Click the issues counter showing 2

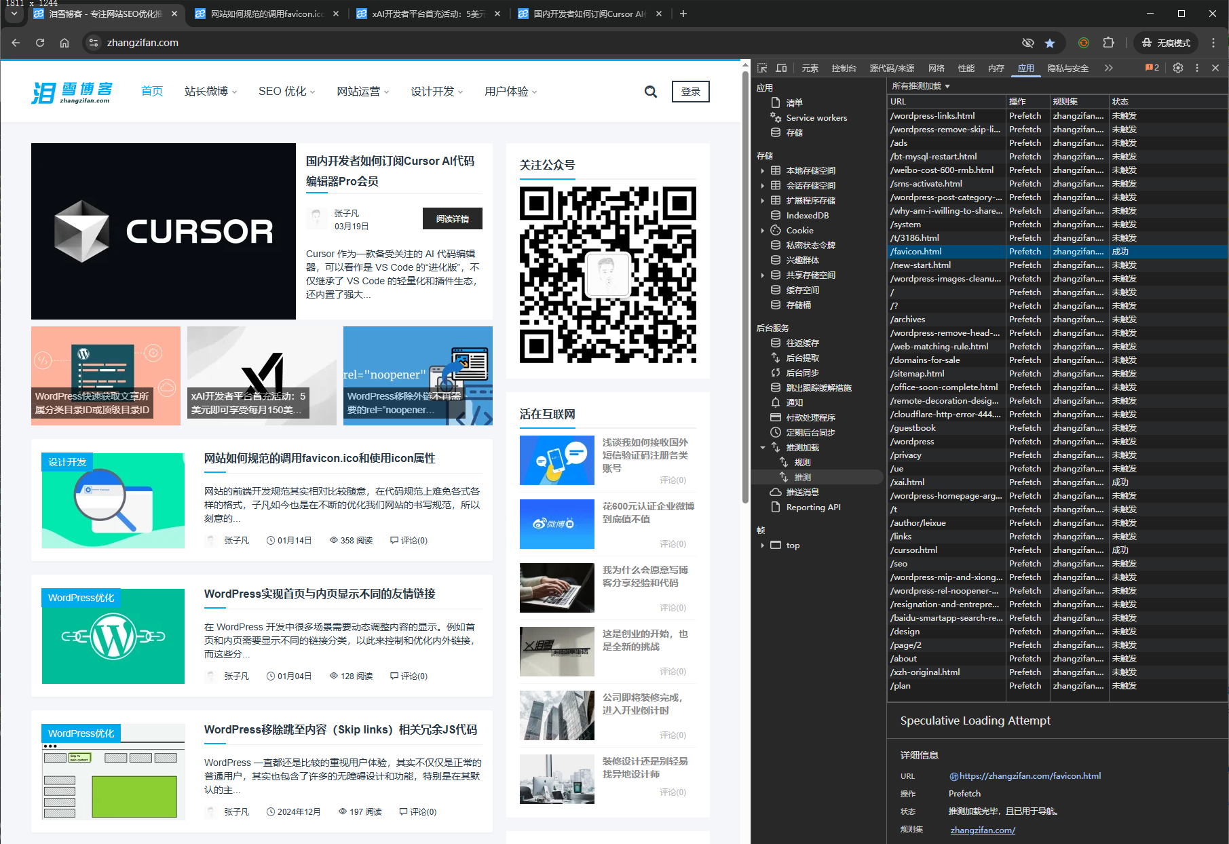coord(1152,68)
